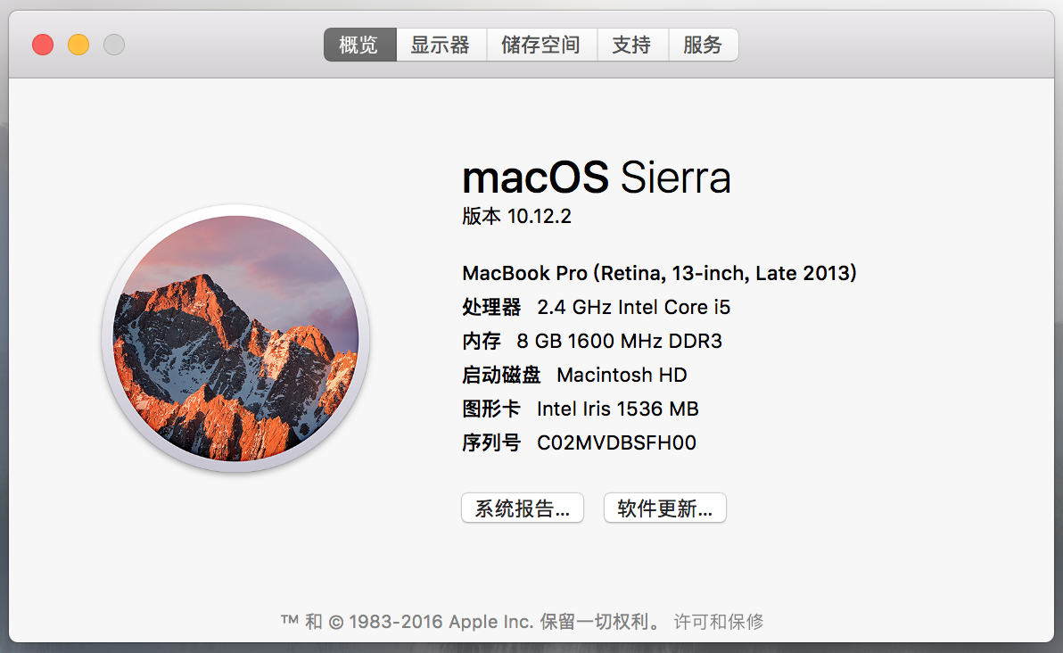Close the window with the red button
This screenshot has height=653, width=1063.
43,45
